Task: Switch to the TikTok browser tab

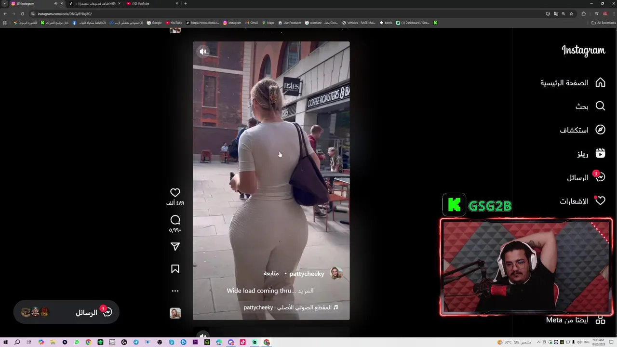Action: click(x=94, y=3)
